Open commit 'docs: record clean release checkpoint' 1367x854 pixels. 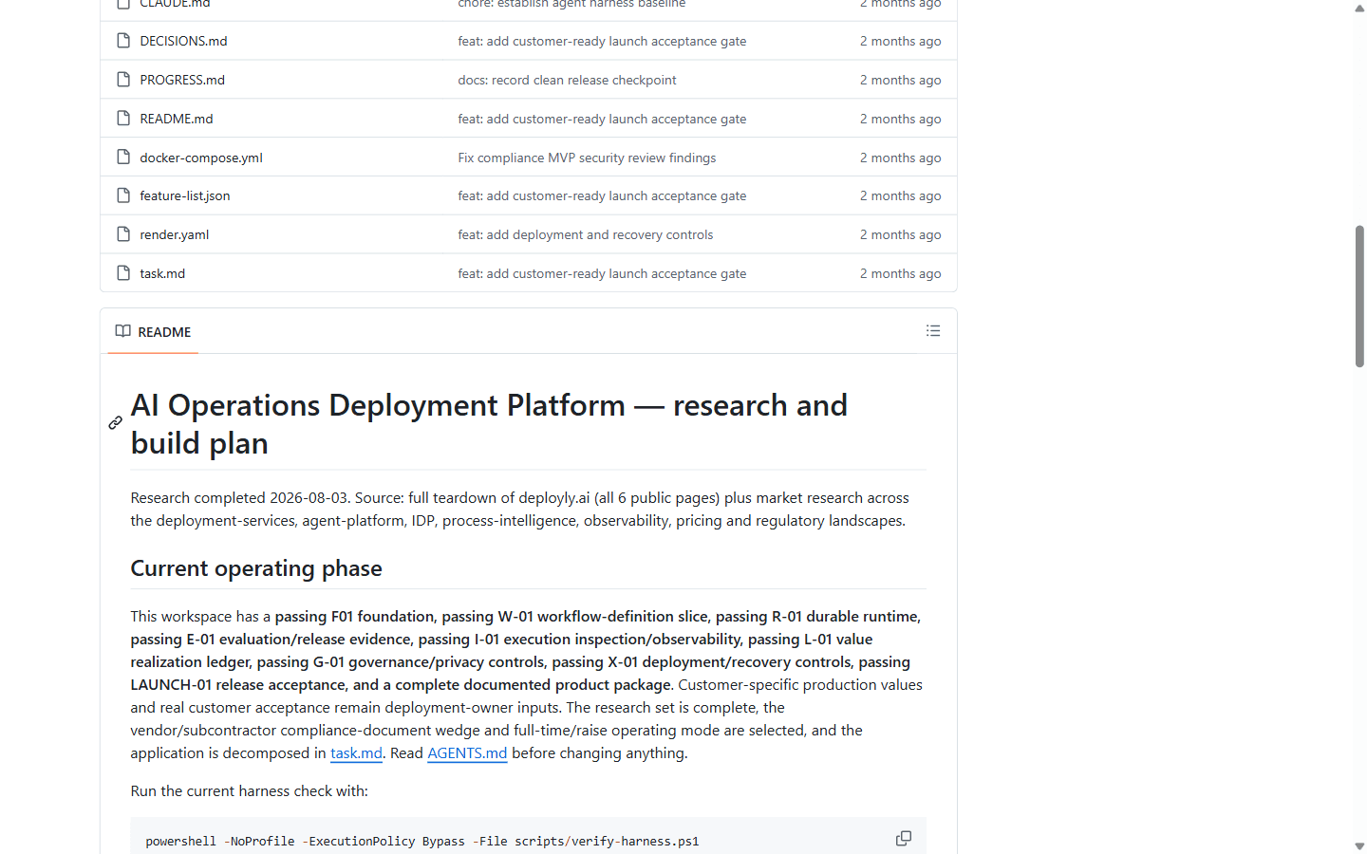pyautogui.click(x=567, y=80)
